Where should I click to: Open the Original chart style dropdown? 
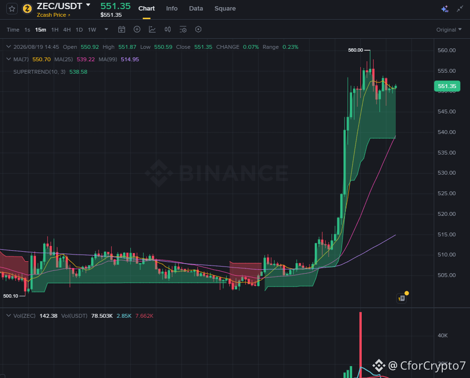click(x=449, y=30)
